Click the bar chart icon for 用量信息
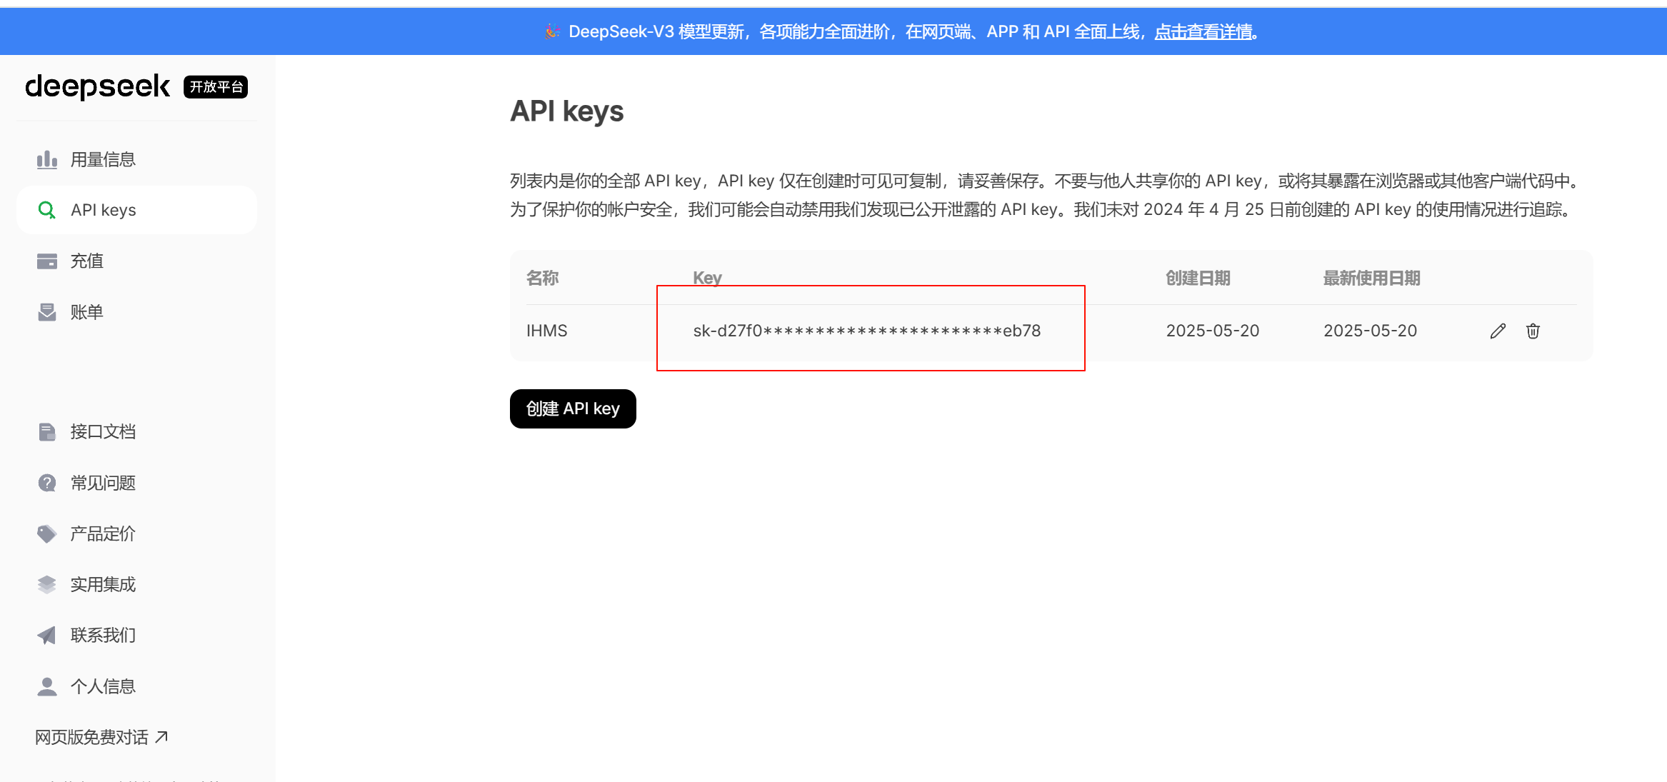The width and height of the screenshot is (1667, 782). (x=47, y=159)
